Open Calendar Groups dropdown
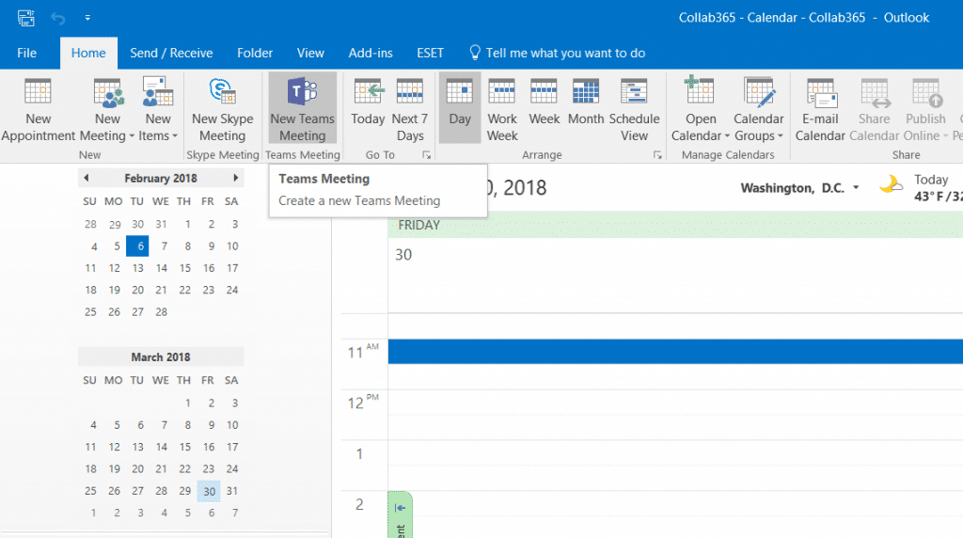The height and width of the screenshot is (538, 963). point(759,111)
